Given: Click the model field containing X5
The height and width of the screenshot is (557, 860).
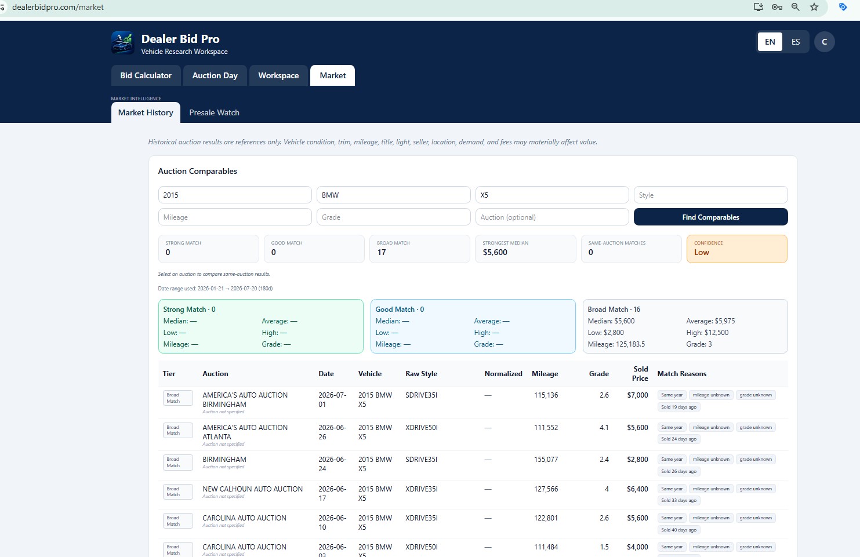Looking at the screenshot, I should pos(552,195).
